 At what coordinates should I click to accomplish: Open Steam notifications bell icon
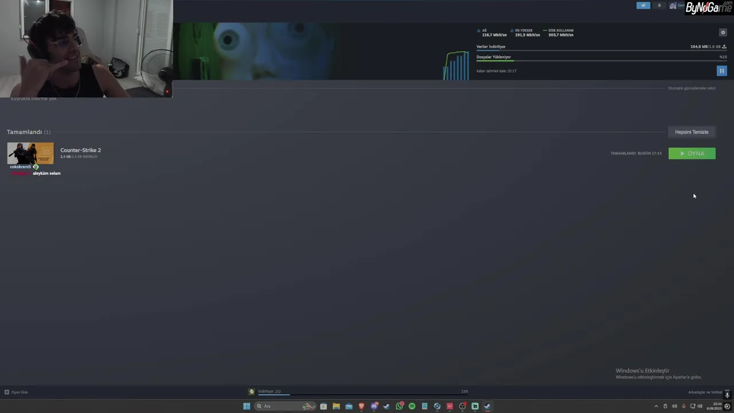tap(659, 5)
